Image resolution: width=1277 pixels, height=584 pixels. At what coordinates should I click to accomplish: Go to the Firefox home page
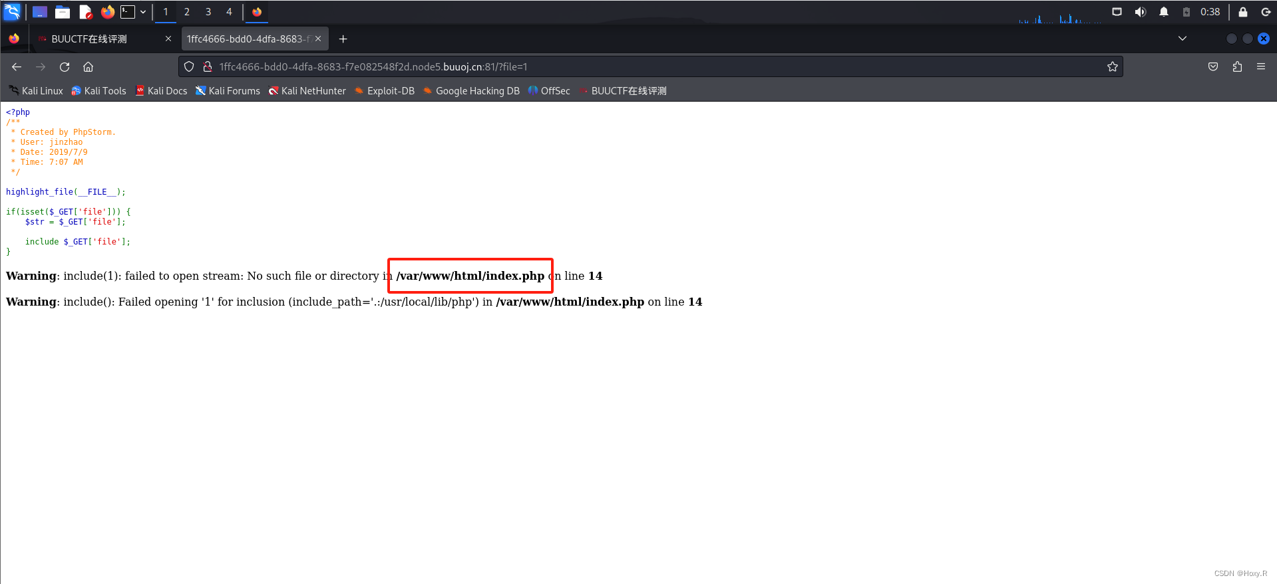(x=88, y=67)
